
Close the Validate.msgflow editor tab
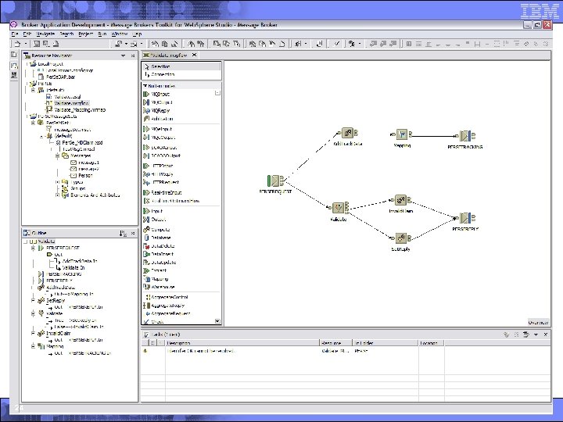194,55
